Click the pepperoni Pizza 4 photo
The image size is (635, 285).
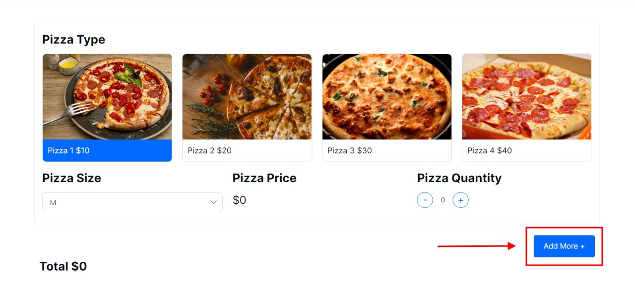pyautogui.click(x=527, y=96)
